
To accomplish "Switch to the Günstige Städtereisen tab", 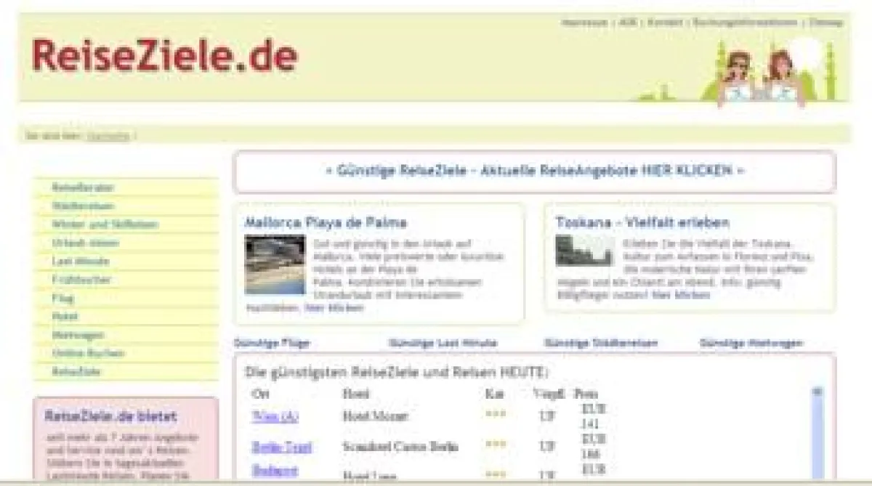I will (x=601, y=343).
